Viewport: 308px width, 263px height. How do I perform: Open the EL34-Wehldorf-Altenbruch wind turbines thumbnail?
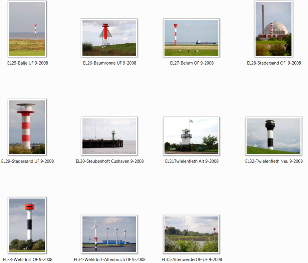[x=109, y=234]
